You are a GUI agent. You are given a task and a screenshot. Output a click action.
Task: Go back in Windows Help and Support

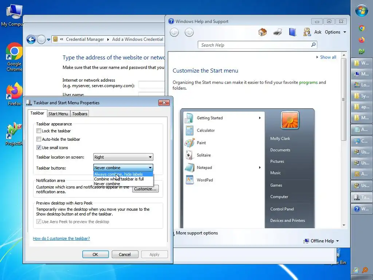174,32
